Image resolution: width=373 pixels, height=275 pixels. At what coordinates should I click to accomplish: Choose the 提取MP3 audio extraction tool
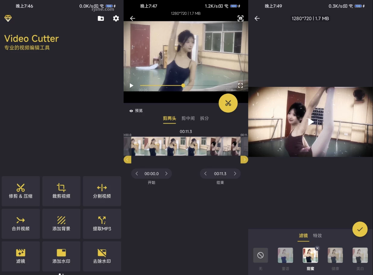point(102,224)
